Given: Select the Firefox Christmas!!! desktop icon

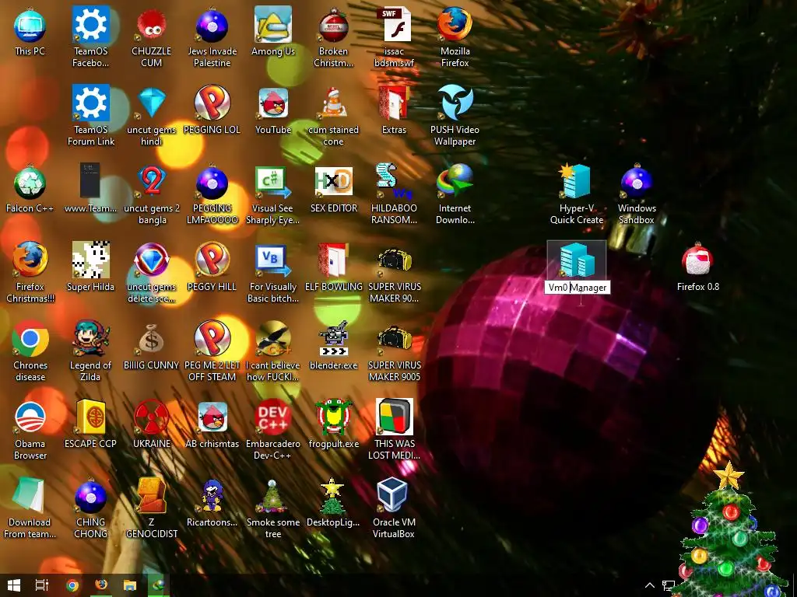Looking at the screenshot, I should pyautogui.click(x=30, y=260).
